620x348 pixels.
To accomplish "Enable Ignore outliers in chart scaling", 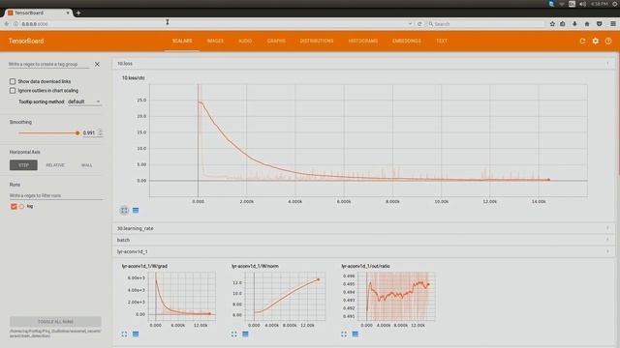I will click(13, 90).
